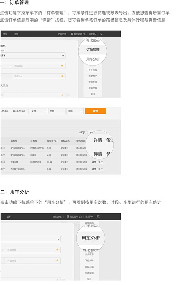Click the 金额（元） column header

(52, 141)
